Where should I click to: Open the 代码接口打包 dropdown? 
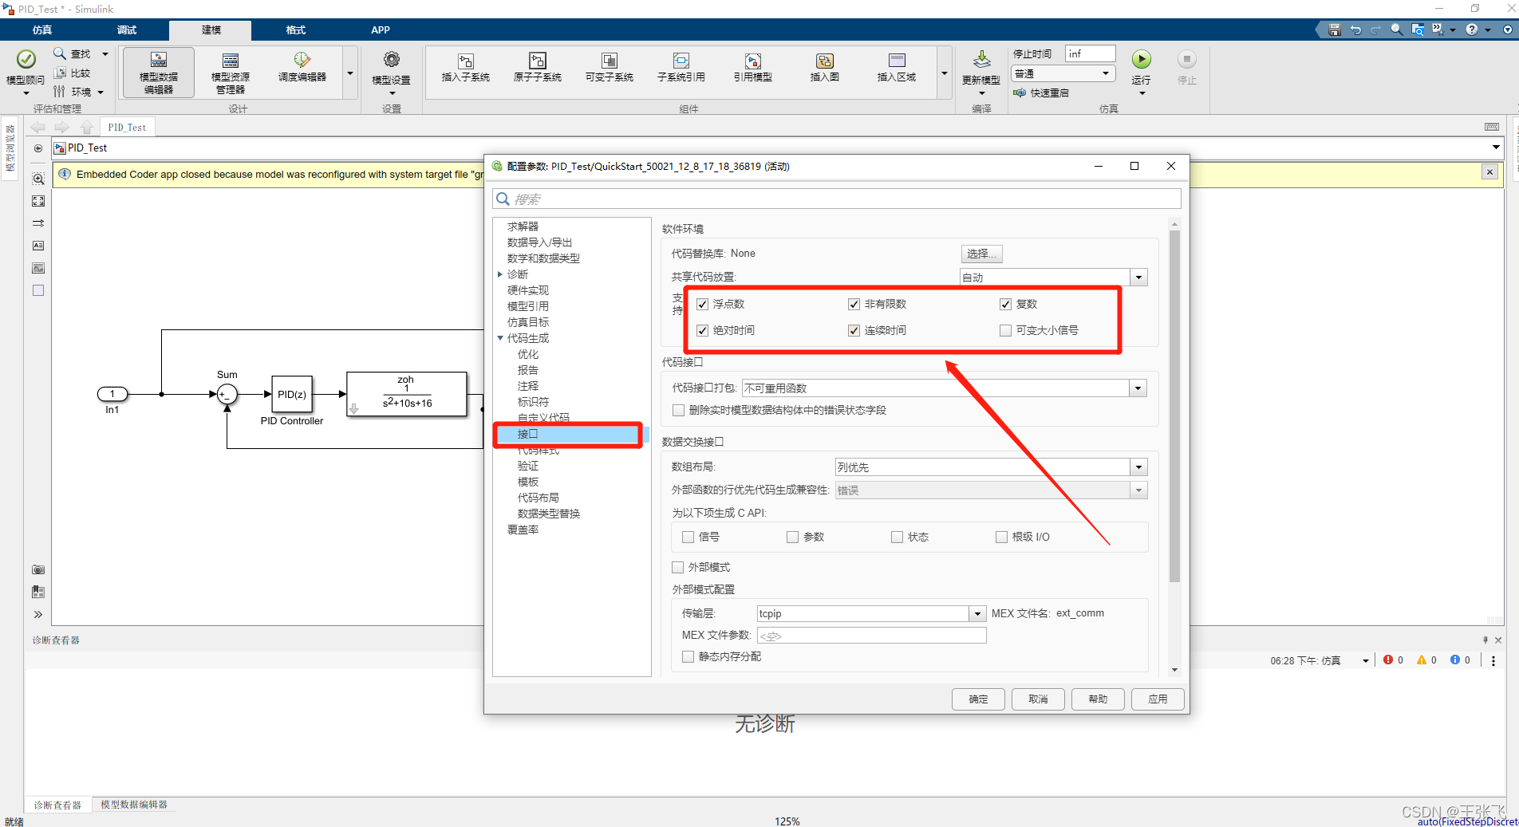(x=1138, y=388)
